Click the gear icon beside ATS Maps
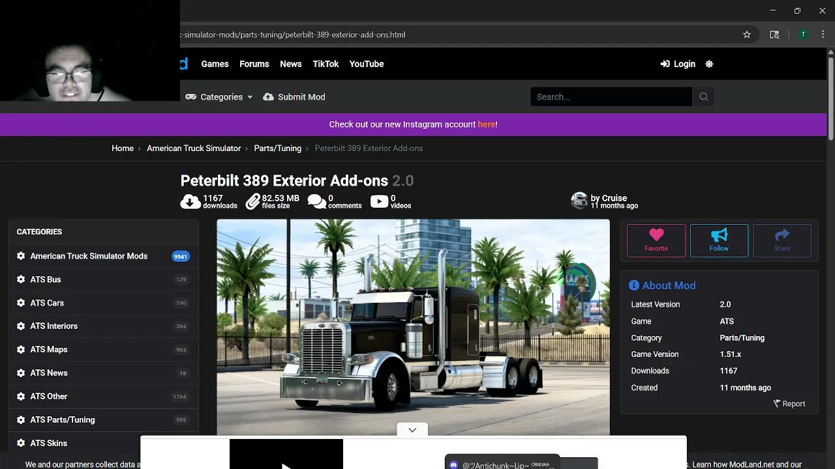 (21, 350)
